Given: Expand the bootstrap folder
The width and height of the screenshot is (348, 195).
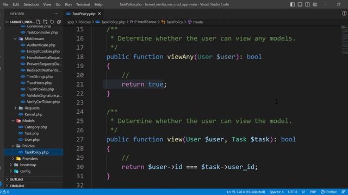Looking at the screenshot, I should 11,165.
